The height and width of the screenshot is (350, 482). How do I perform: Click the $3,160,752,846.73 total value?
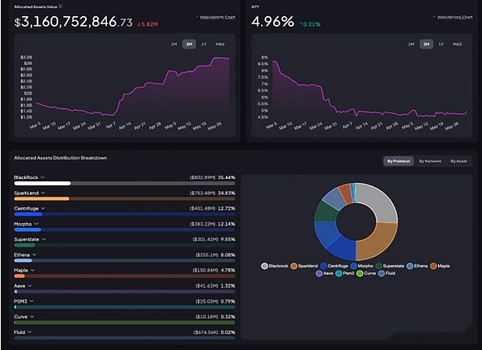pos(73,22)
